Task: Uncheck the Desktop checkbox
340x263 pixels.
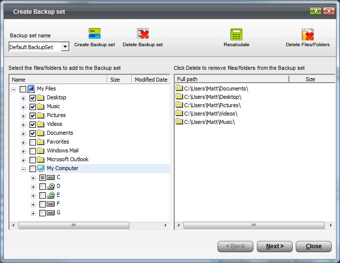Action: (32, 98)
